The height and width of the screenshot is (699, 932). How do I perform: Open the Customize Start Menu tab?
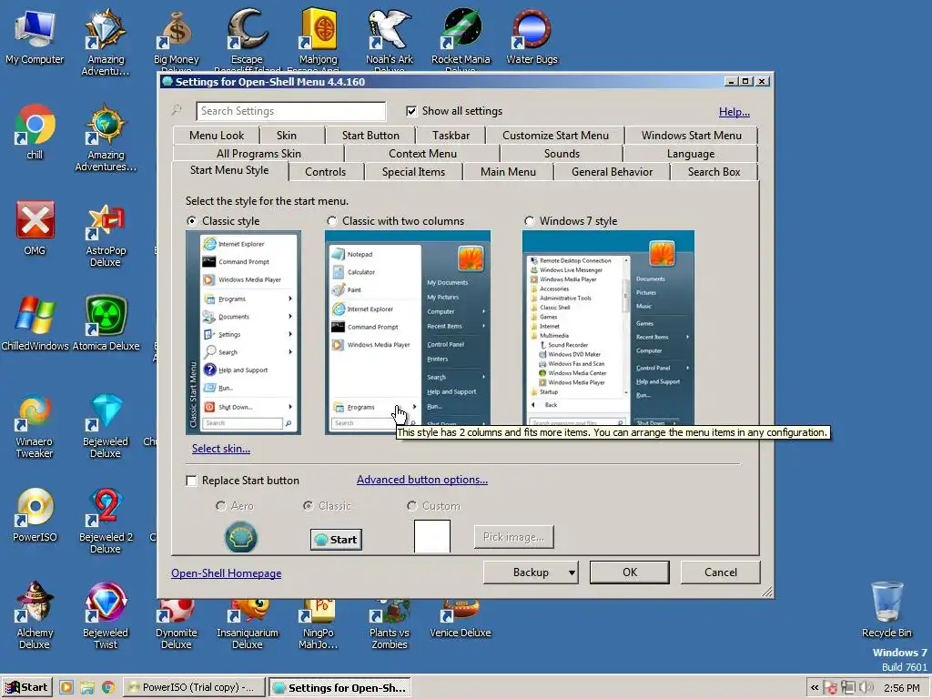(555, 136)
